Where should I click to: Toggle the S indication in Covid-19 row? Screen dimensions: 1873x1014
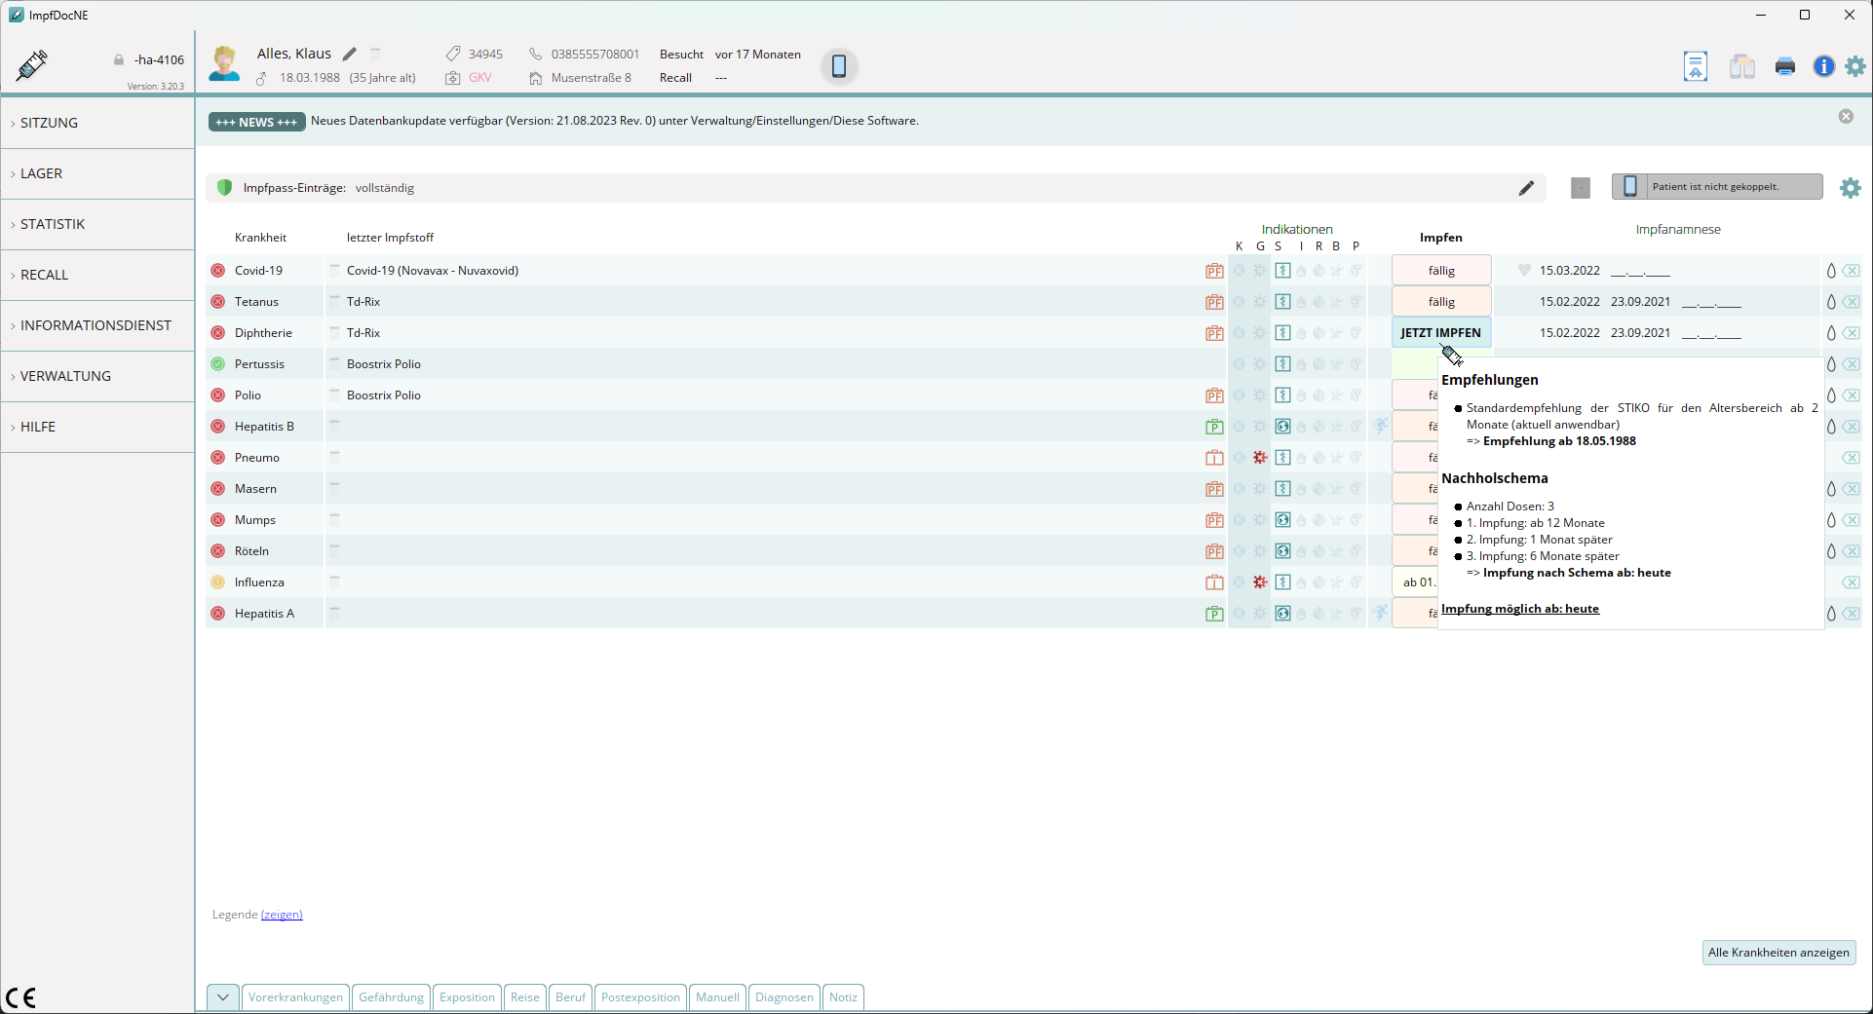pos(1282,271)
